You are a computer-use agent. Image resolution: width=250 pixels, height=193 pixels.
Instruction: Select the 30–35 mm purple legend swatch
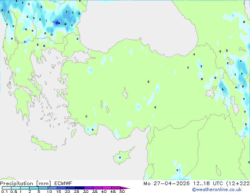88,188
